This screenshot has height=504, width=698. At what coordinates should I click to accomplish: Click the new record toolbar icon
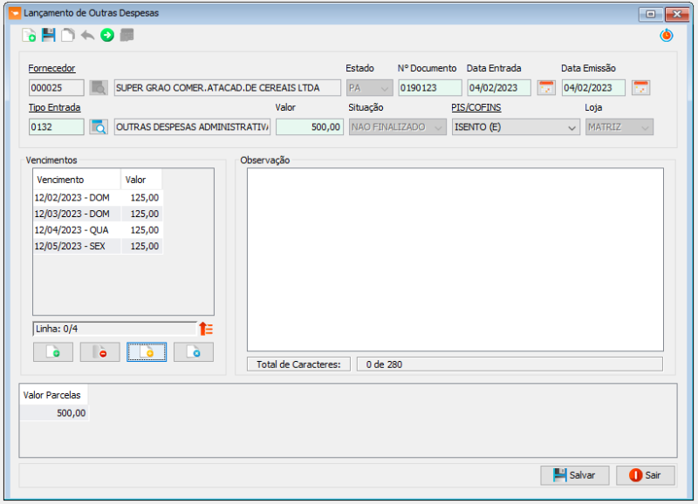pos(29,36)
